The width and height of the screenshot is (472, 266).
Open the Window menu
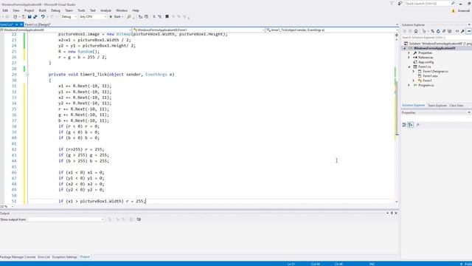(122, 10)
